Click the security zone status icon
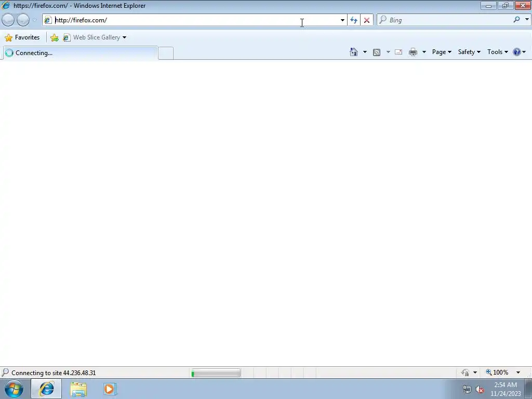 [x=465, y=373]
